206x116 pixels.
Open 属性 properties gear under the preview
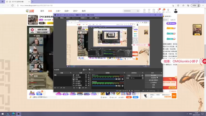85,70
